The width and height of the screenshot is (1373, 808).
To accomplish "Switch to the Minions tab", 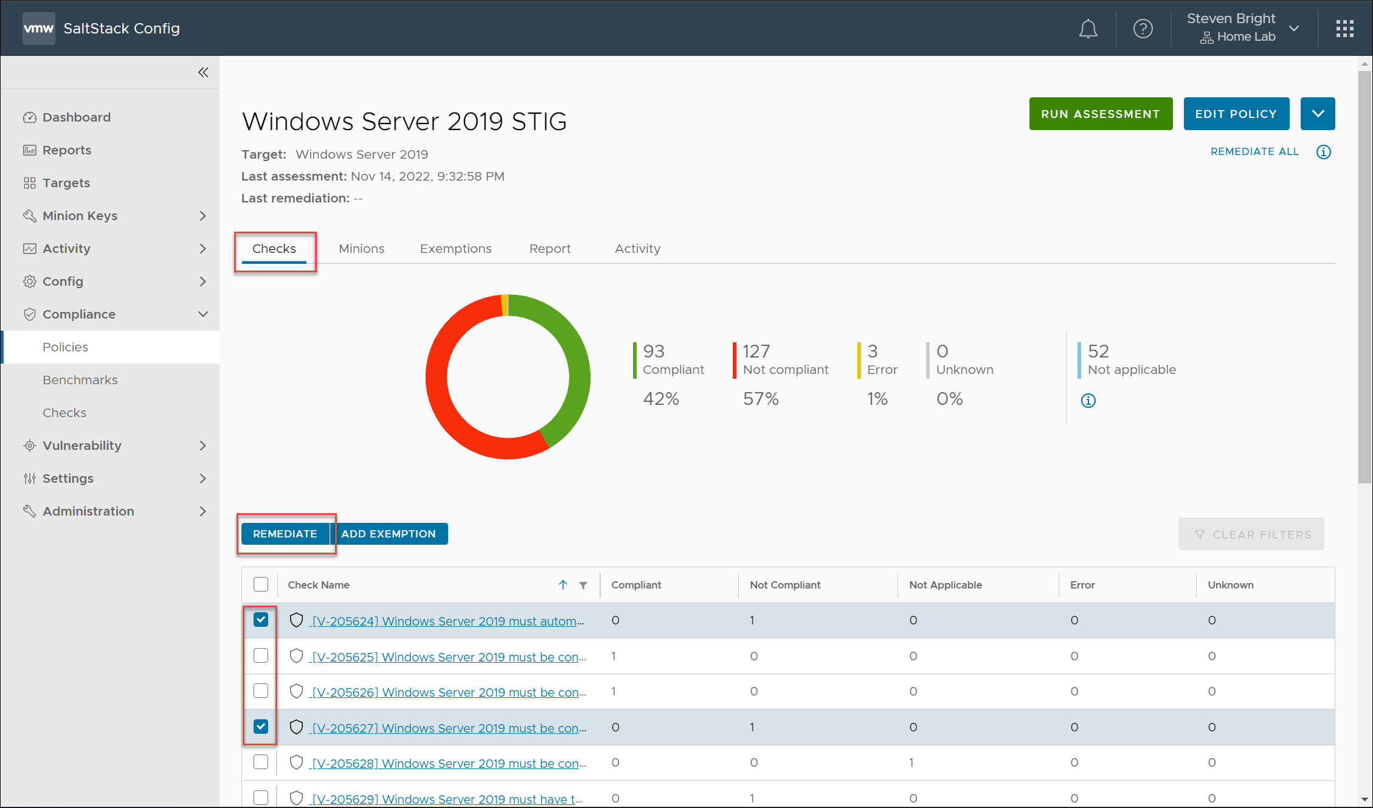I will click(361, 249).
